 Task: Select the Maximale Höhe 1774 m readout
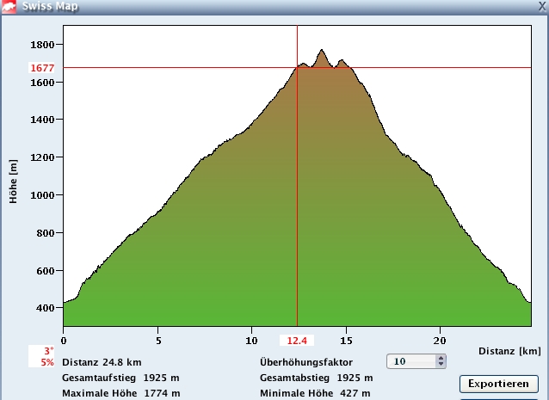coord(120,393)
